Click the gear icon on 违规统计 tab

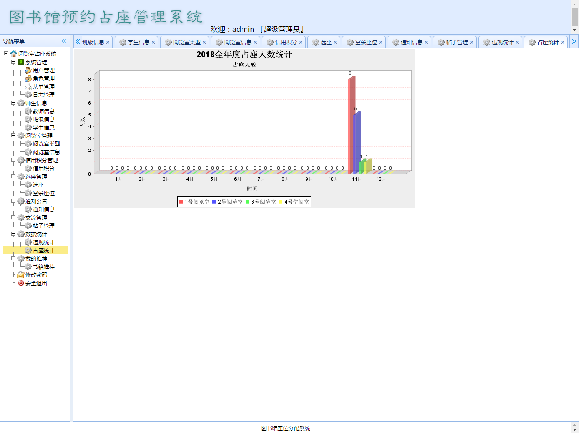click(487, 42)
